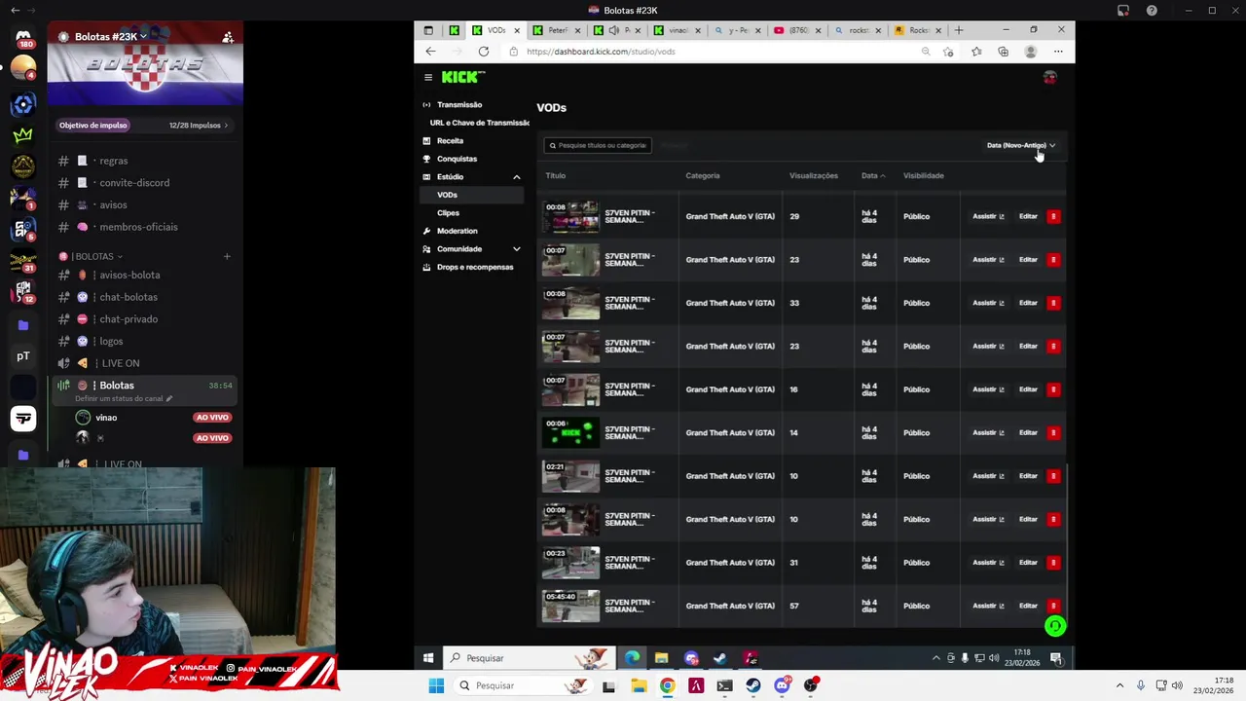
Task: Open a new browser tab
Action: pos(959,30)
